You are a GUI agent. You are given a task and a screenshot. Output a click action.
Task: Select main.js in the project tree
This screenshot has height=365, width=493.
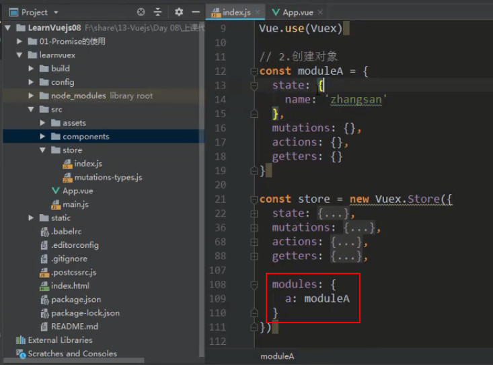pos(70,205)
